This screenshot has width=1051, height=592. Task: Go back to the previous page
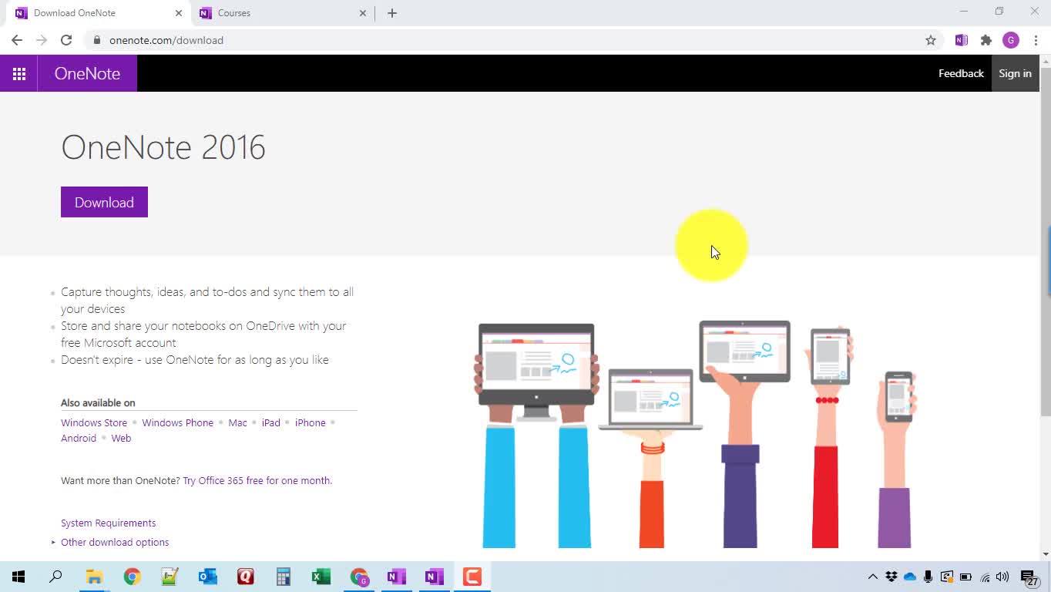17,40
